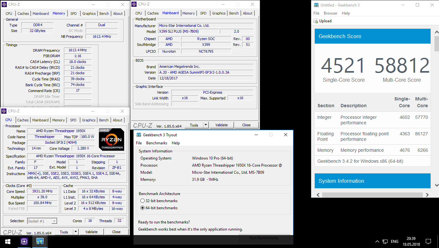This screenshot has height=248, width=439.
Task: Click the scroll up arrow in Geekbench results
Action: (x=436, y=32)
